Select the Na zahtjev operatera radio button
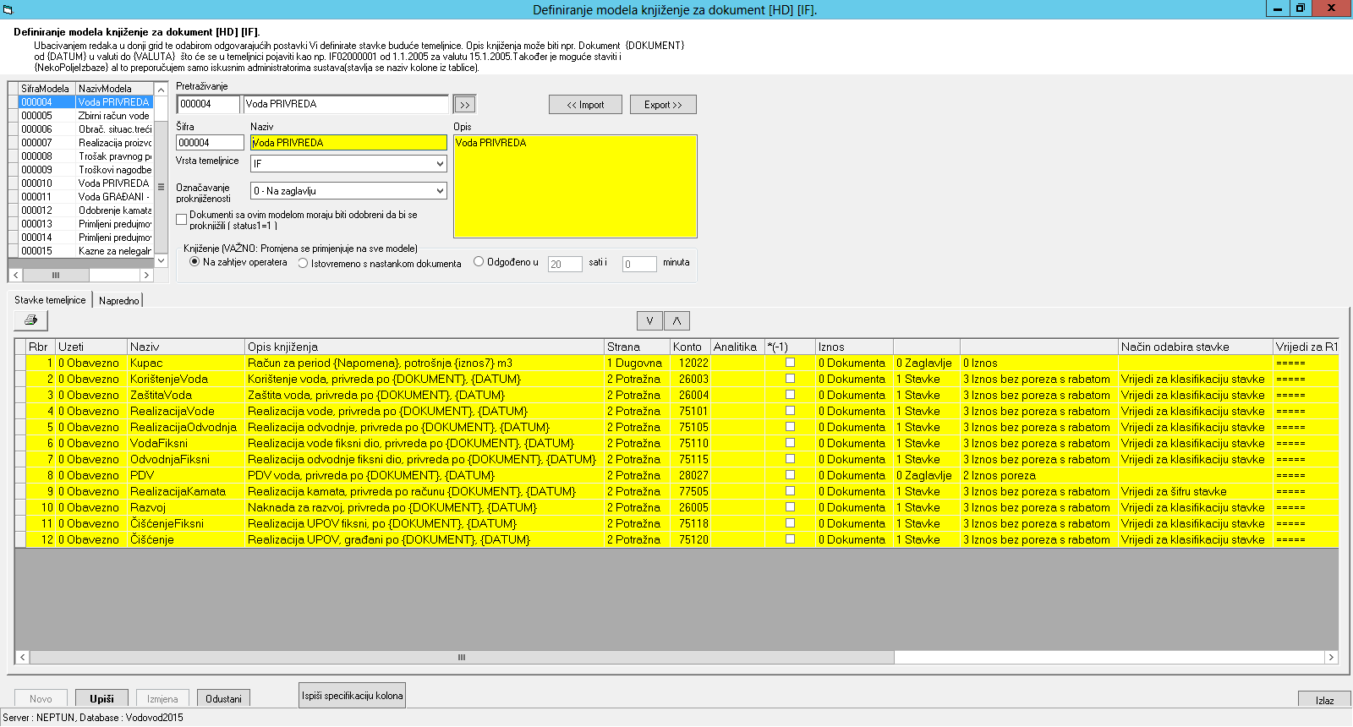Image resolution: width=1353 pixels, height=727 pixels. click(x=194, y=262)
